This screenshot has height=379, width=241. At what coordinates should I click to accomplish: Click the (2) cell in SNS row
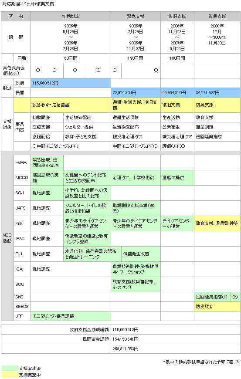[x=235, y=297]
